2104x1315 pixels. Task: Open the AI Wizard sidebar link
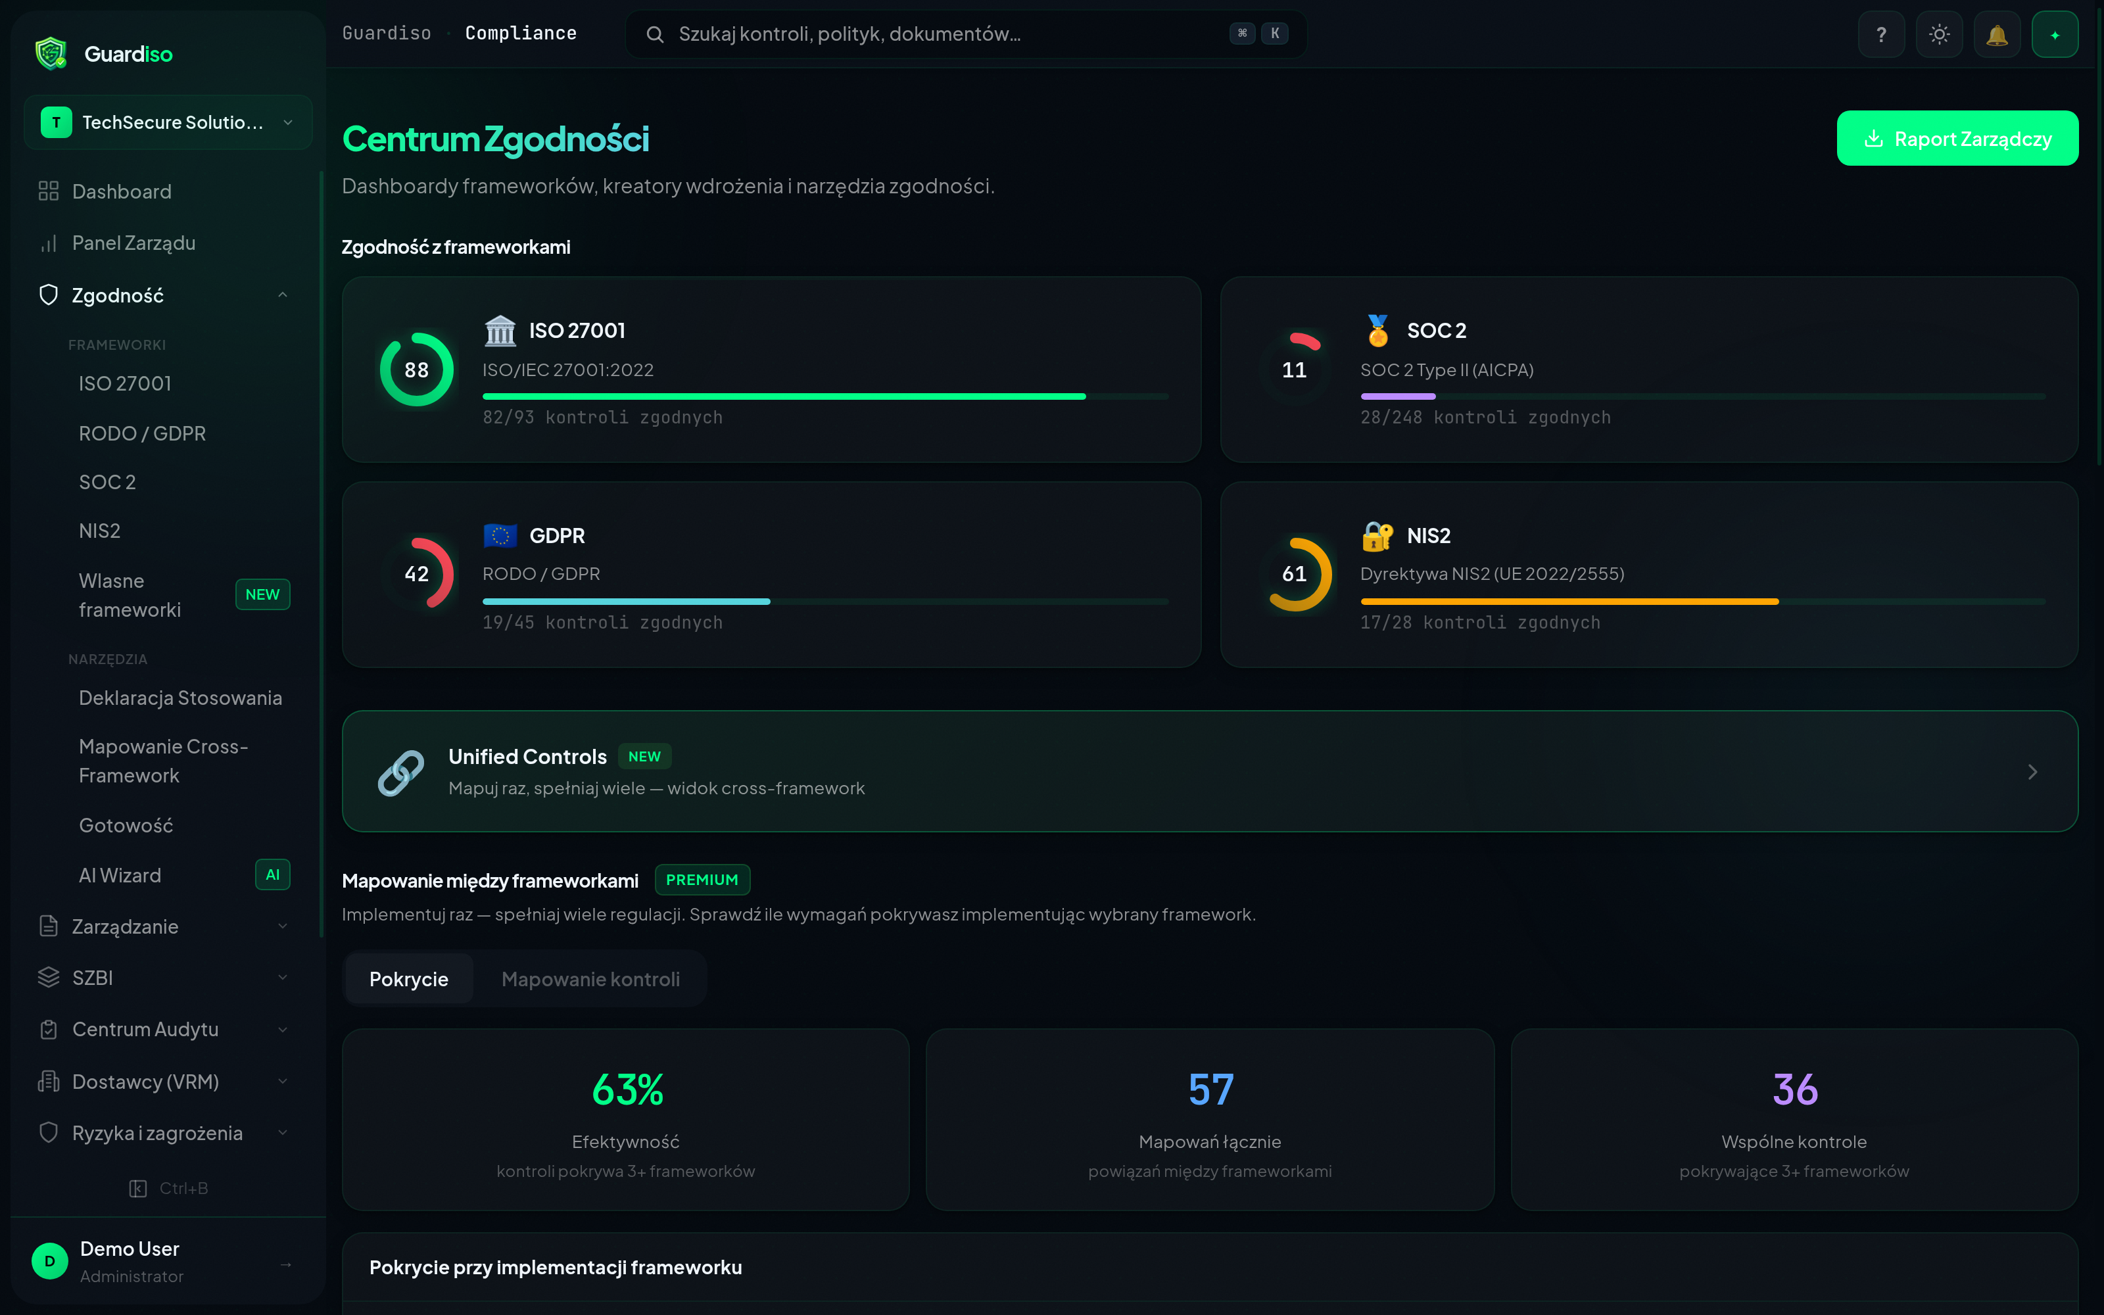click(x=120, y=875)
